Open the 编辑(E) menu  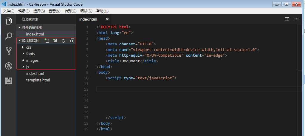click(x=24, y=11)
